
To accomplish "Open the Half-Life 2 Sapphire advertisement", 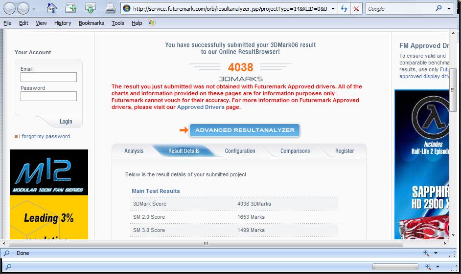I will pos(421,164).
